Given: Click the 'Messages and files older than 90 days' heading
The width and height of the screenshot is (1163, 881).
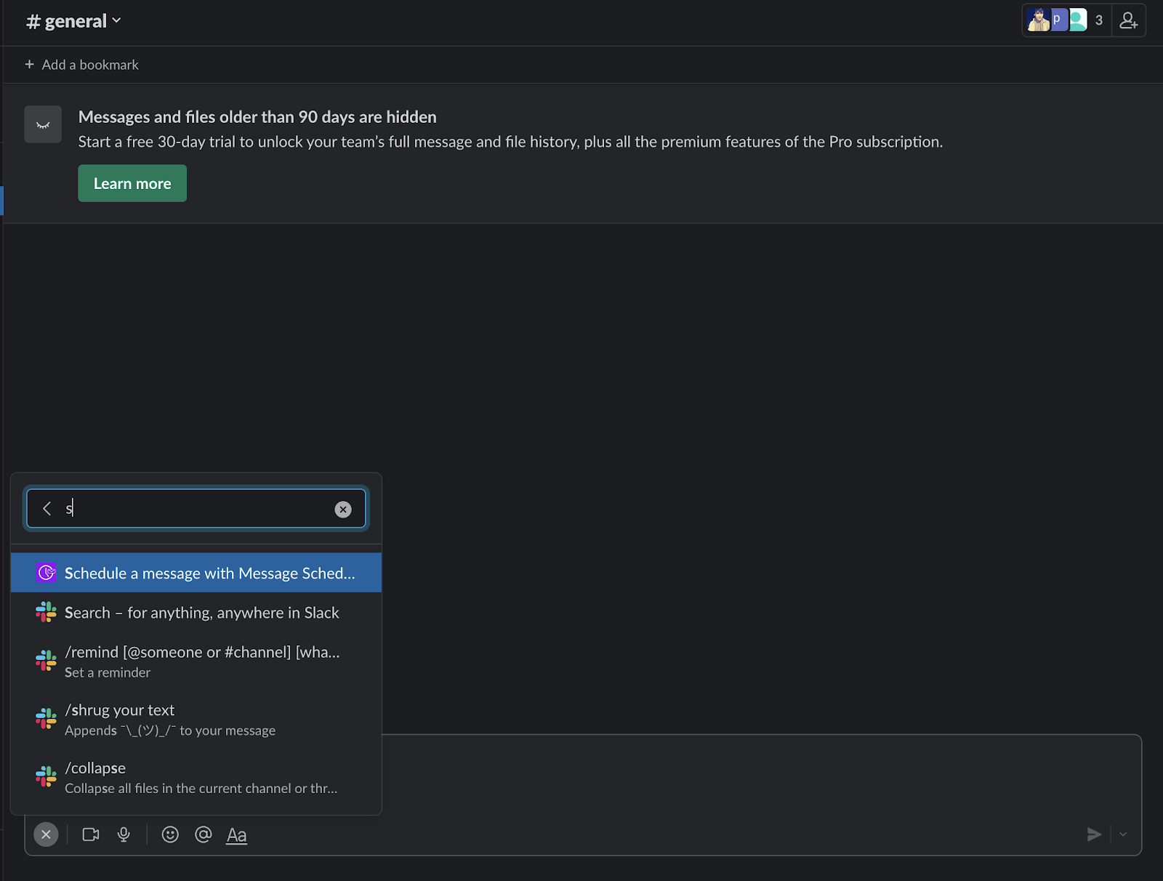Looking at the screenshot, I should [257, 117].
